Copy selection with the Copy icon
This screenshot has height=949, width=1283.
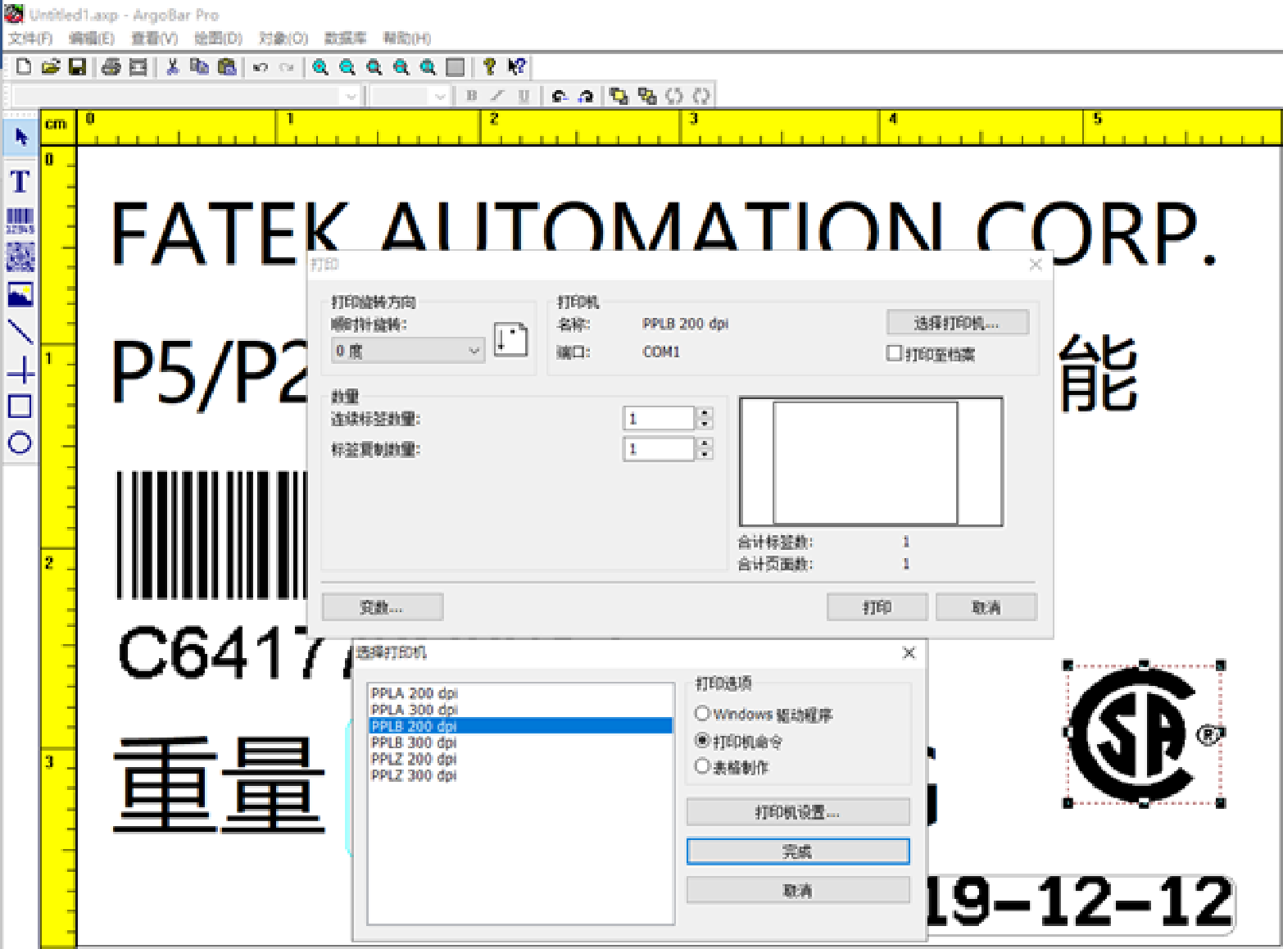[199, 66]
